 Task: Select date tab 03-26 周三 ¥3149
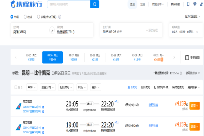click(53, 57)
